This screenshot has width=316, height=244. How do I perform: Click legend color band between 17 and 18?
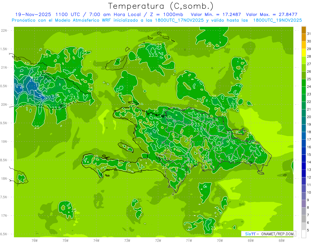pyautogui.click(x=304, y=136)
